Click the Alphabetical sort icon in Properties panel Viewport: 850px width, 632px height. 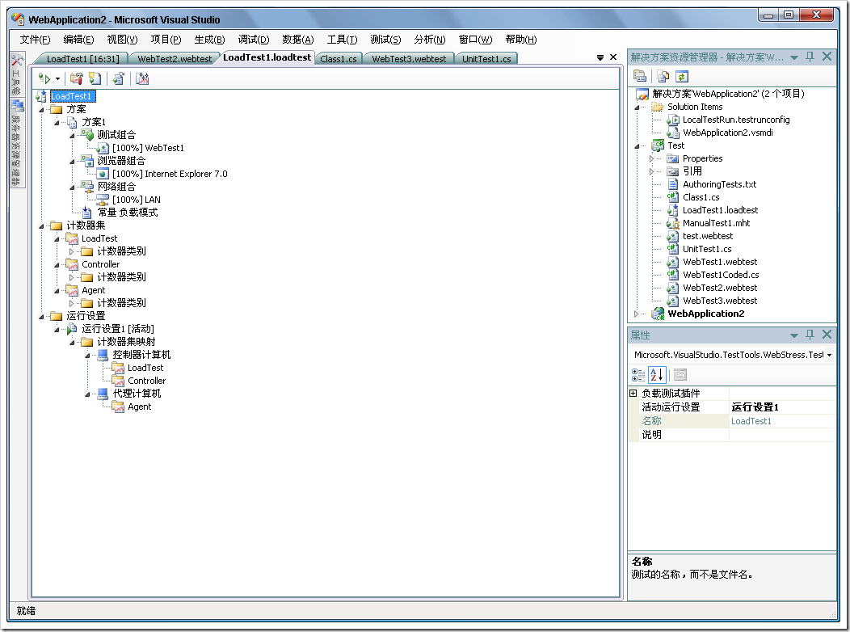pos(656,374)
